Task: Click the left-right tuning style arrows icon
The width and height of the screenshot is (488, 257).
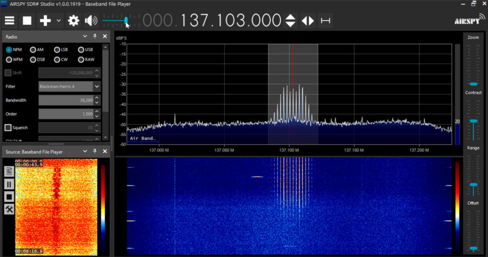Action: tap(308, 20)
